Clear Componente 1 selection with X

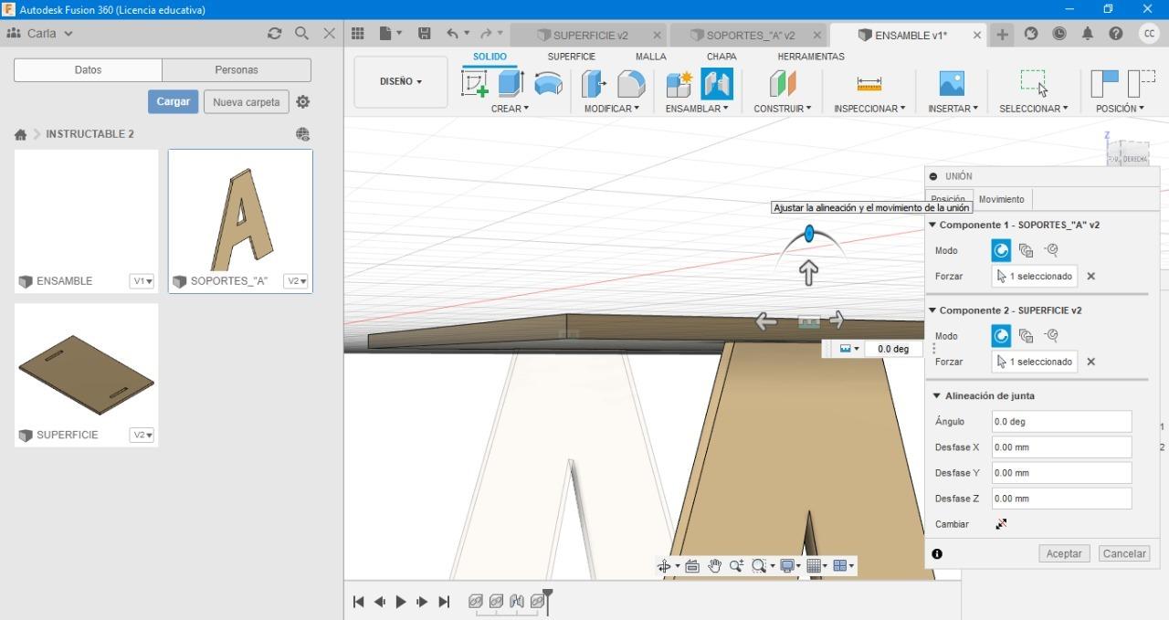[1090, 276]
